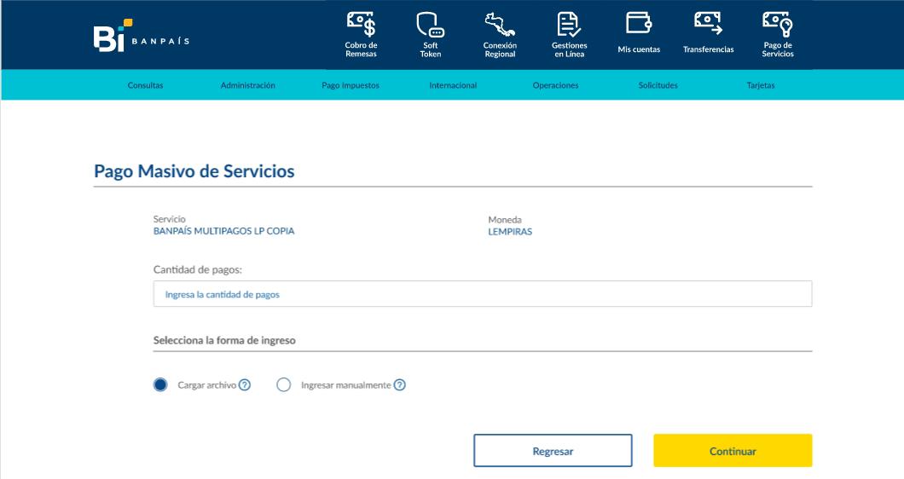Click the service name BANPAÍS MULTIPAGOS LP COPIA

click(x=223, y=231)
